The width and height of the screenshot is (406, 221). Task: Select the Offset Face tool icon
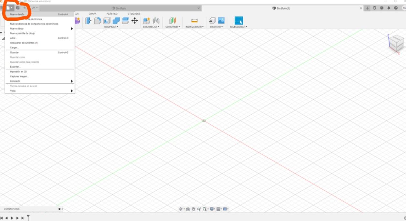(x=126, y=21)
